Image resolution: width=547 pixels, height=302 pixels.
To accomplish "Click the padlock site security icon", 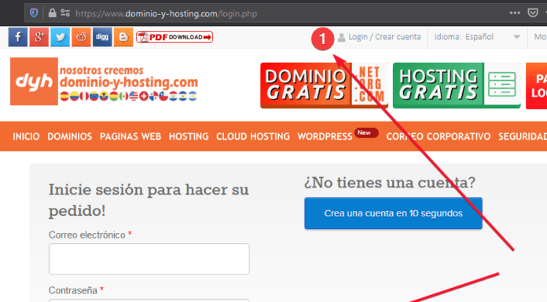I will point(53,13).
